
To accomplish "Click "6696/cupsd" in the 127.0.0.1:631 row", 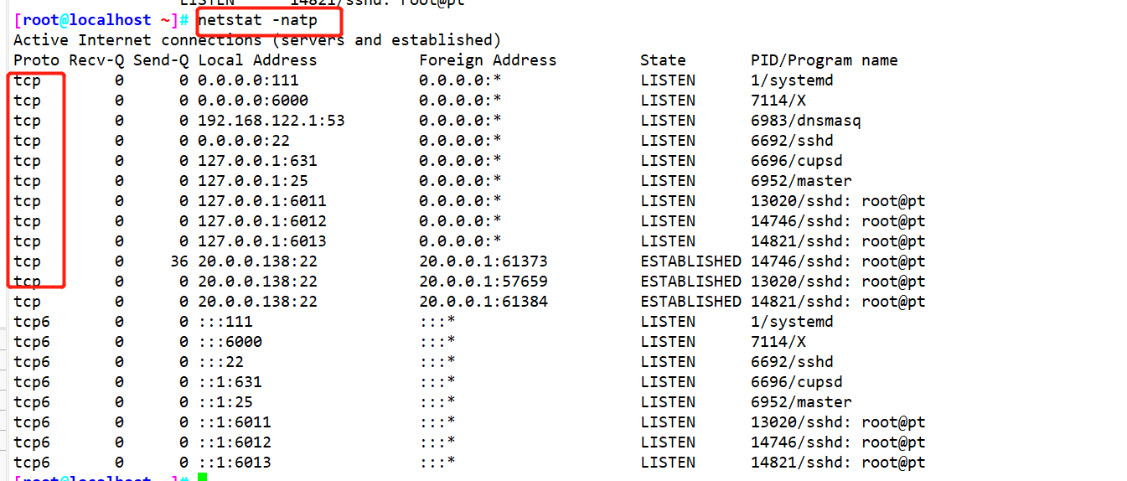I will [x=797, y=161].
